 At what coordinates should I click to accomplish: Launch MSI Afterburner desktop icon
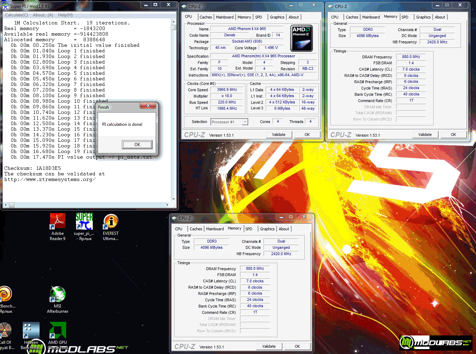point(57,299)
